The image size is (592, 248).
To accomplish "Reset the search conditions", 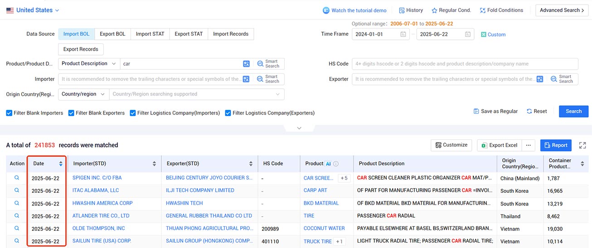I will point(537,111).
